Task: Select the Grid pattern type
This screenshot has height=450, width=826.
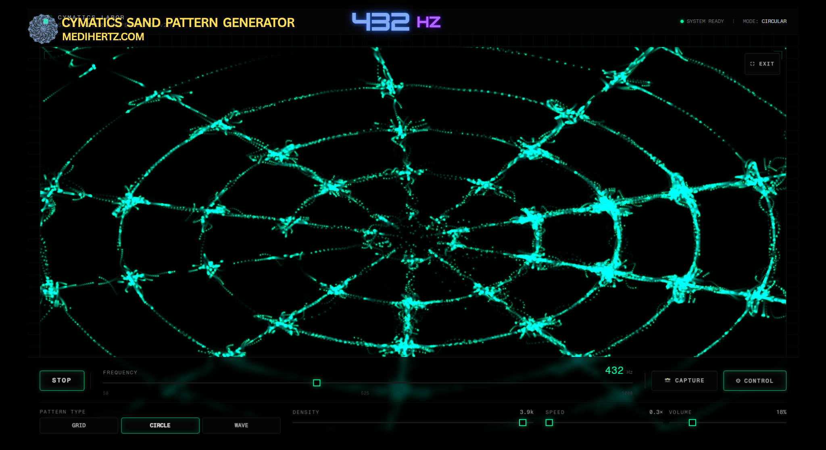Action: tap(79, 425)
